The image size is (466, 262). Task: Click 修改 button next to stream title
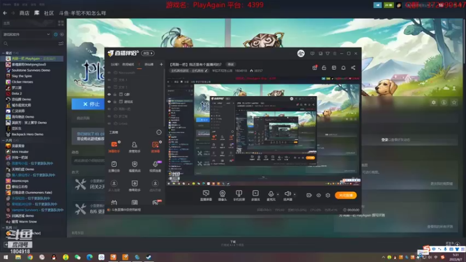point(231,64)
